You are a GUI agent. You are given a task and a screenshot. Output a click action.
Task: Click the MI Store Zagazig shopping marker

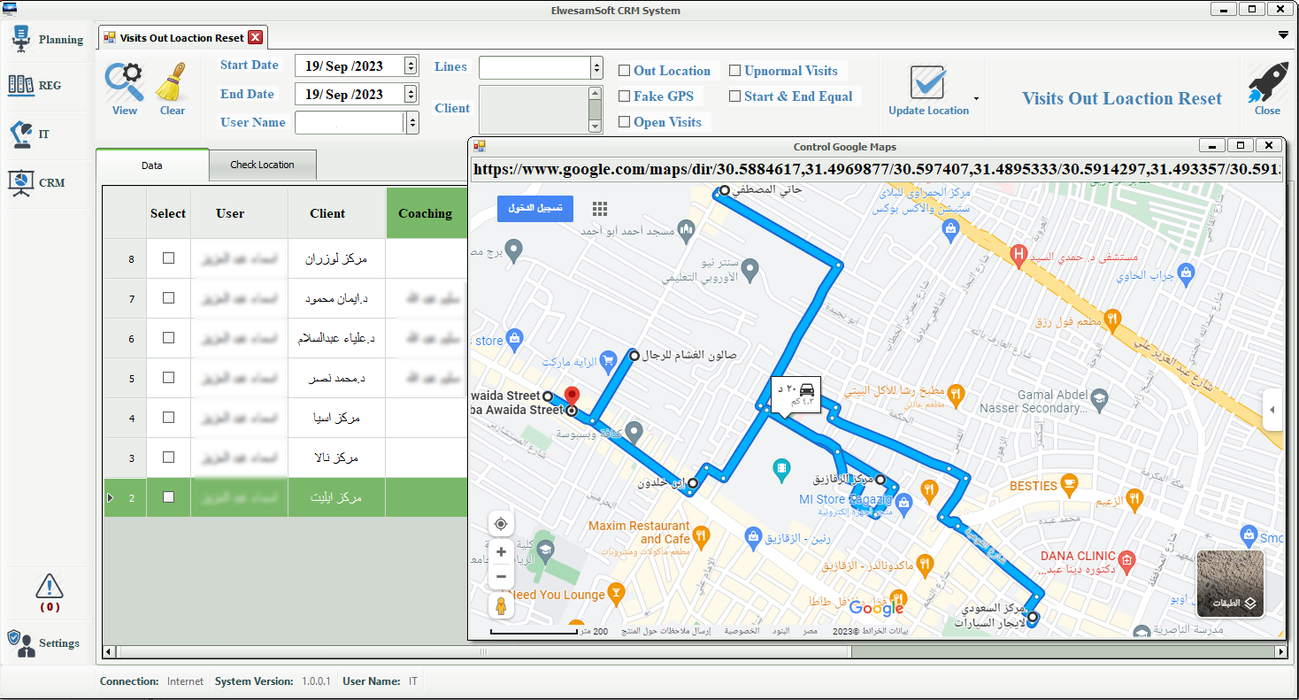tap(903, 503)
